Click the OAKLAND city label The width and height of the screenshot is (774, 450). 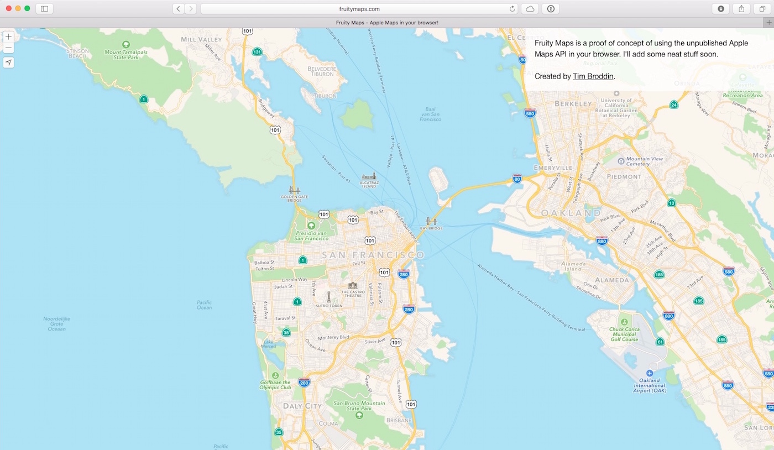click(x=571, y=213)
